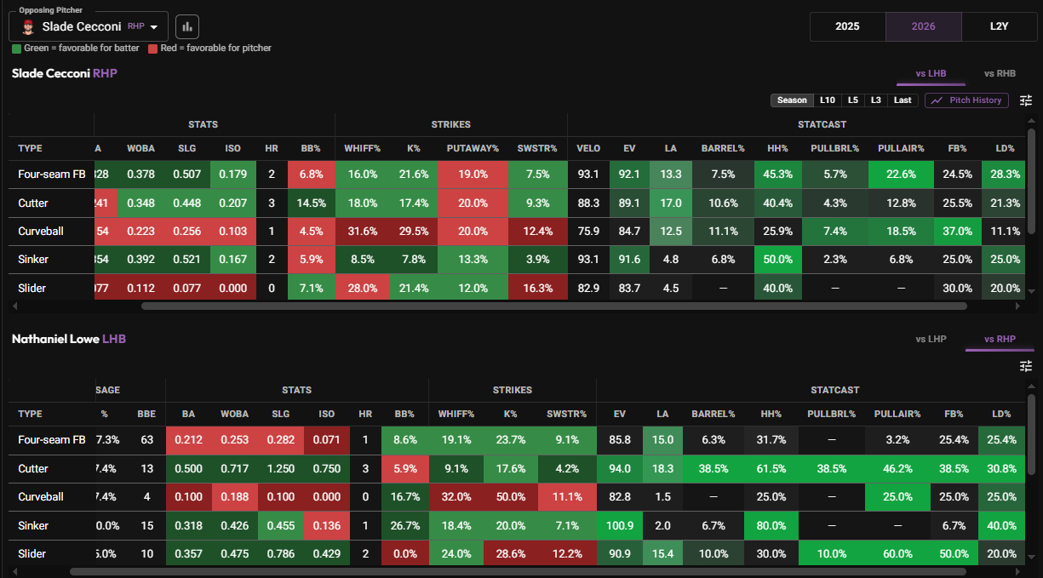1043x578 pixels.
Task: Select the vs LHB tab
Action: (931, 74)
